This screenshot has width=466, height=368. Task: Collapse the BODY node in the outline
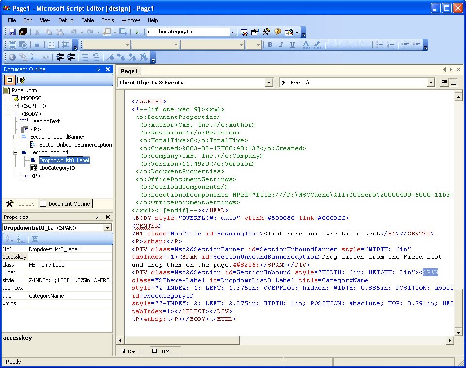[6, 114]
